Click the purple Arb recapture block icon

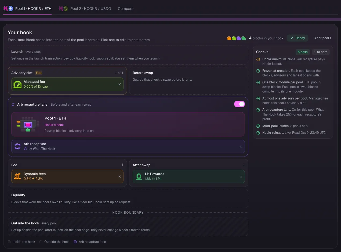click(18, 146)
